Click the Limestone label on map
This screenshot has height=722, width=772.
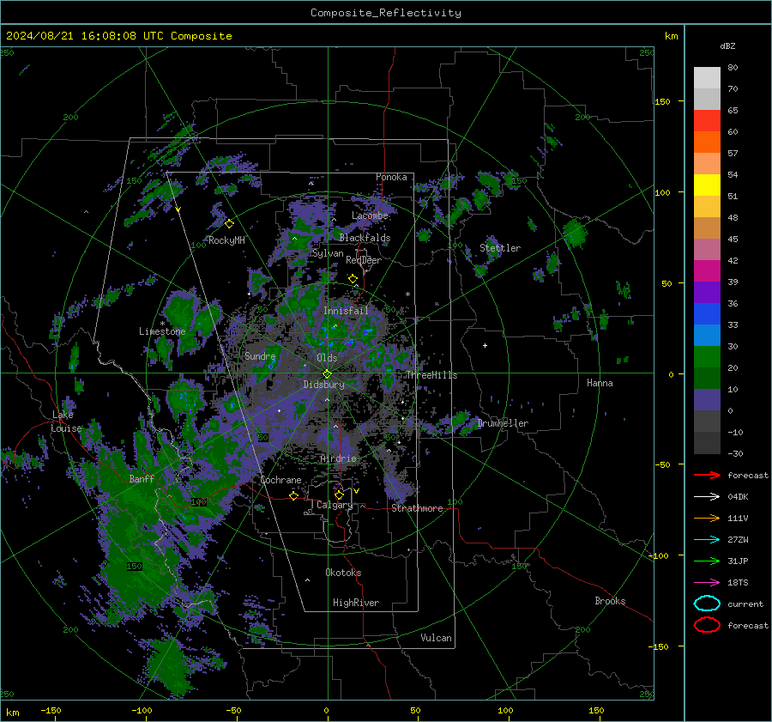tap(162, 331)
